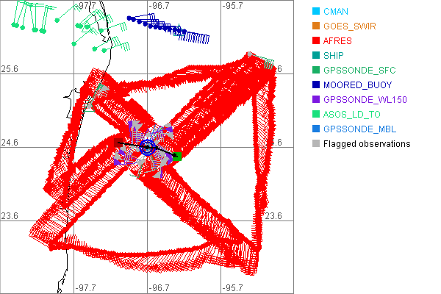Click the teal SHIP legend swatch
Viewport: 441px width, 294px height.
click(x=315, y=56)
